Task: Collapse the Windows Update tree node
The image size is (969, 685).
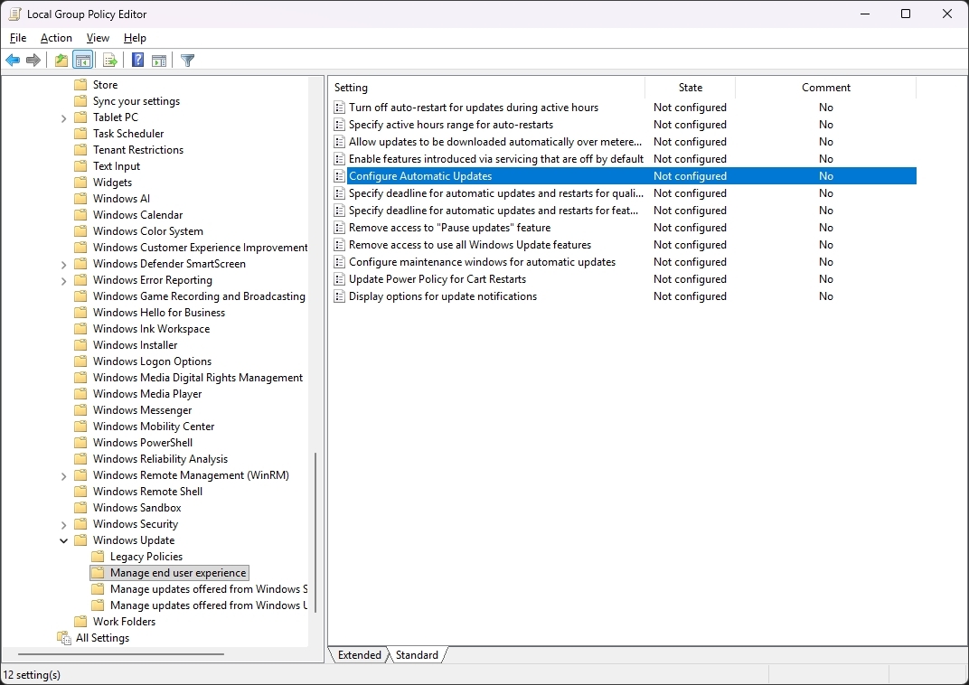Action: 63,540
